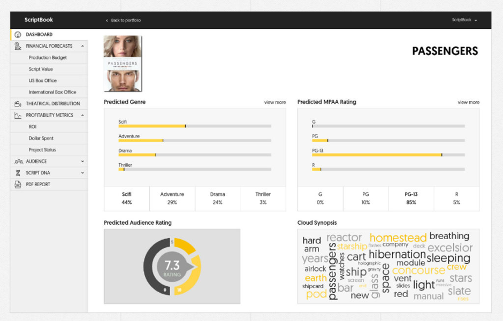
Task: Click the PG-13 rating progress bar
Action: tap(388, 155)
